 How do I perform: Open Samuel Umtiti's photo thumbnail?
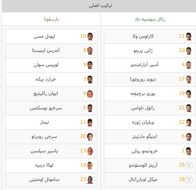[90, 180]
